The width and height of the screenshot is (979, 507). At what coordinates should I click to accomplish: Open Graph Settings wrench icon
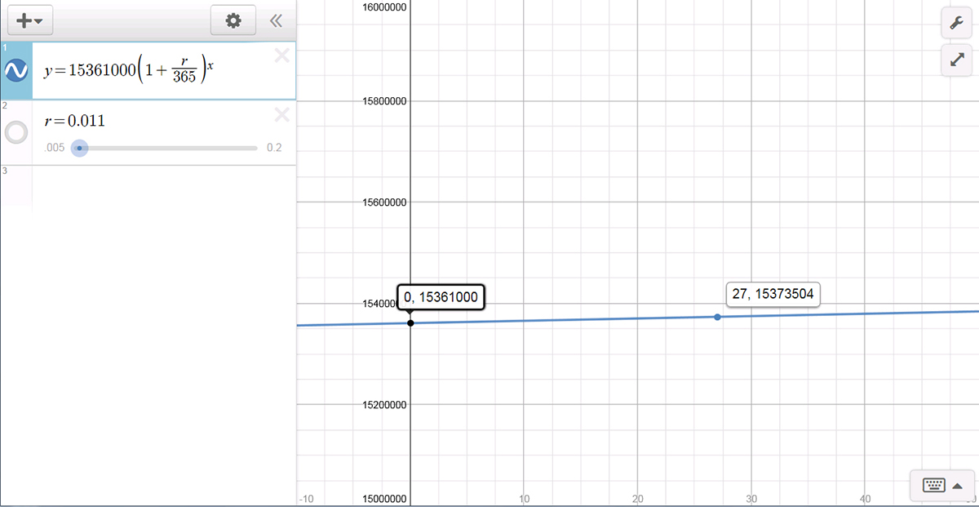pos(956,24)
